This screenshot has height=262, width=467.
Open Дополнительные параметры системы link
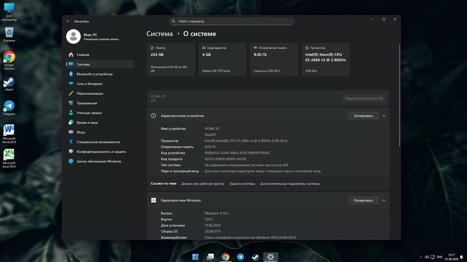coord(290,184)
